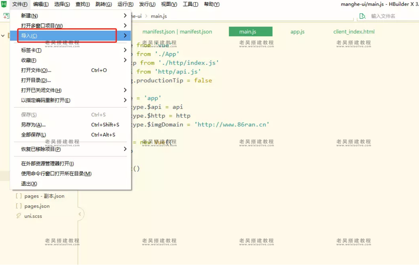Open the 编辑(E) menu

tap(41, 4)
